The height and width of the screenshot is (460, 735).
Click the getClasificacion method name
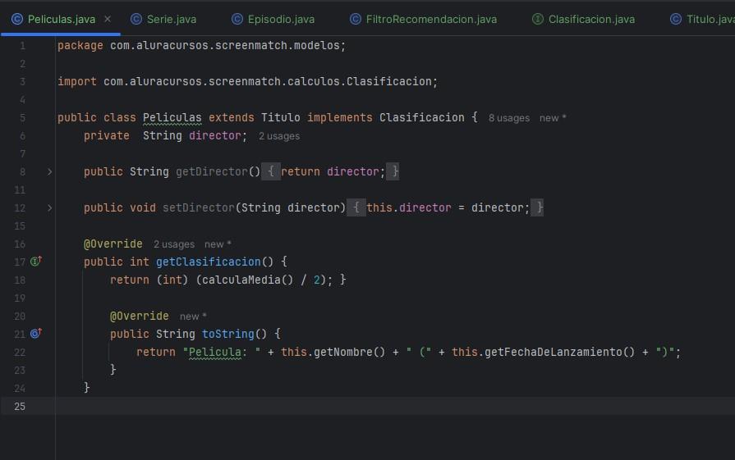coord(208,262)
